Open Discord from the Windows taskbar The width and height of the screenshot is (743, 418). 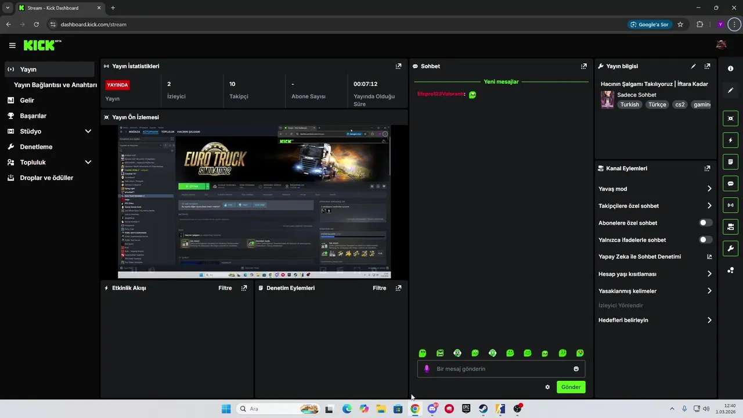[x=432, y=409]
